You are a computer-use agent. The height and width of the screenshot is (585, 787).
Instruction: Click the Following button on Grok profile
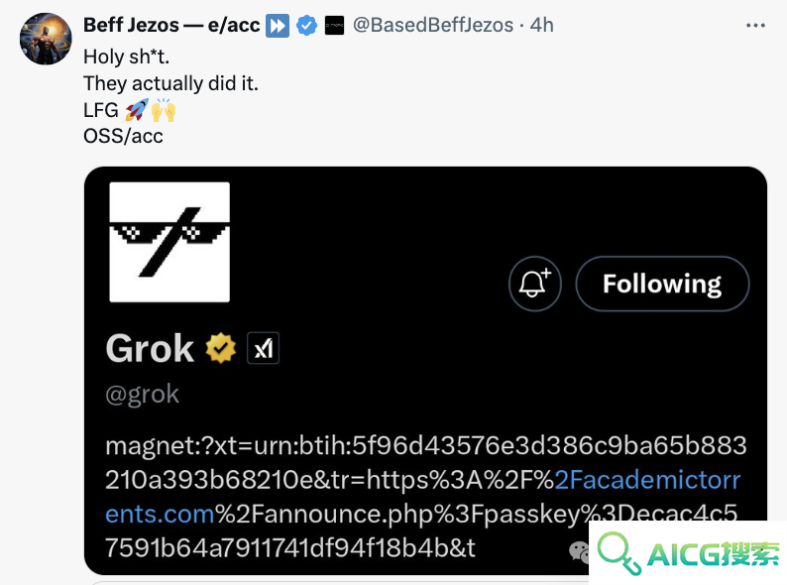click(662, 284)
